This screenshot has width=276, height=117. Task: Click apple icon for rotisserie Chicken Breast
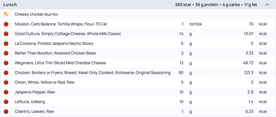tap(6, 73)
